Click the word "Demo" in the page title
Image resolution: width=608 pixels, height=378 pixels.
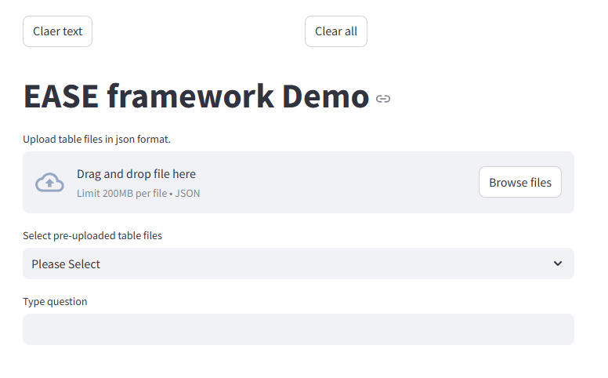coord(325,96)
